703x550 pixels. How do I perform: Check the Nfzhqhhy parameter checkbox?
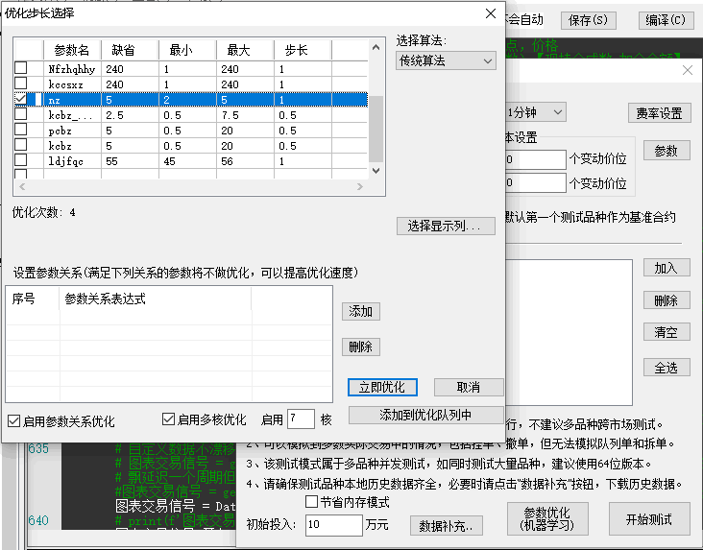(21, 68)
